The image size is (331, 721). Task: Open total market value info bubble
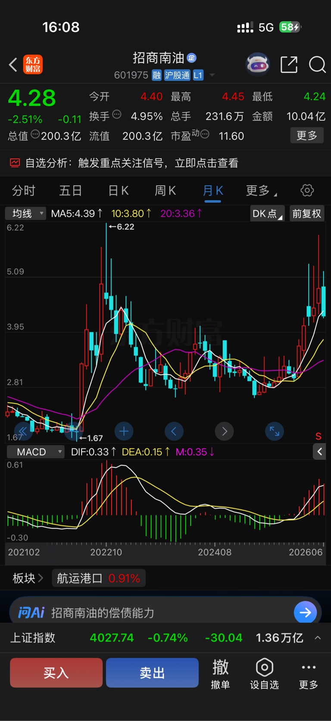click(x=35, y=134)
